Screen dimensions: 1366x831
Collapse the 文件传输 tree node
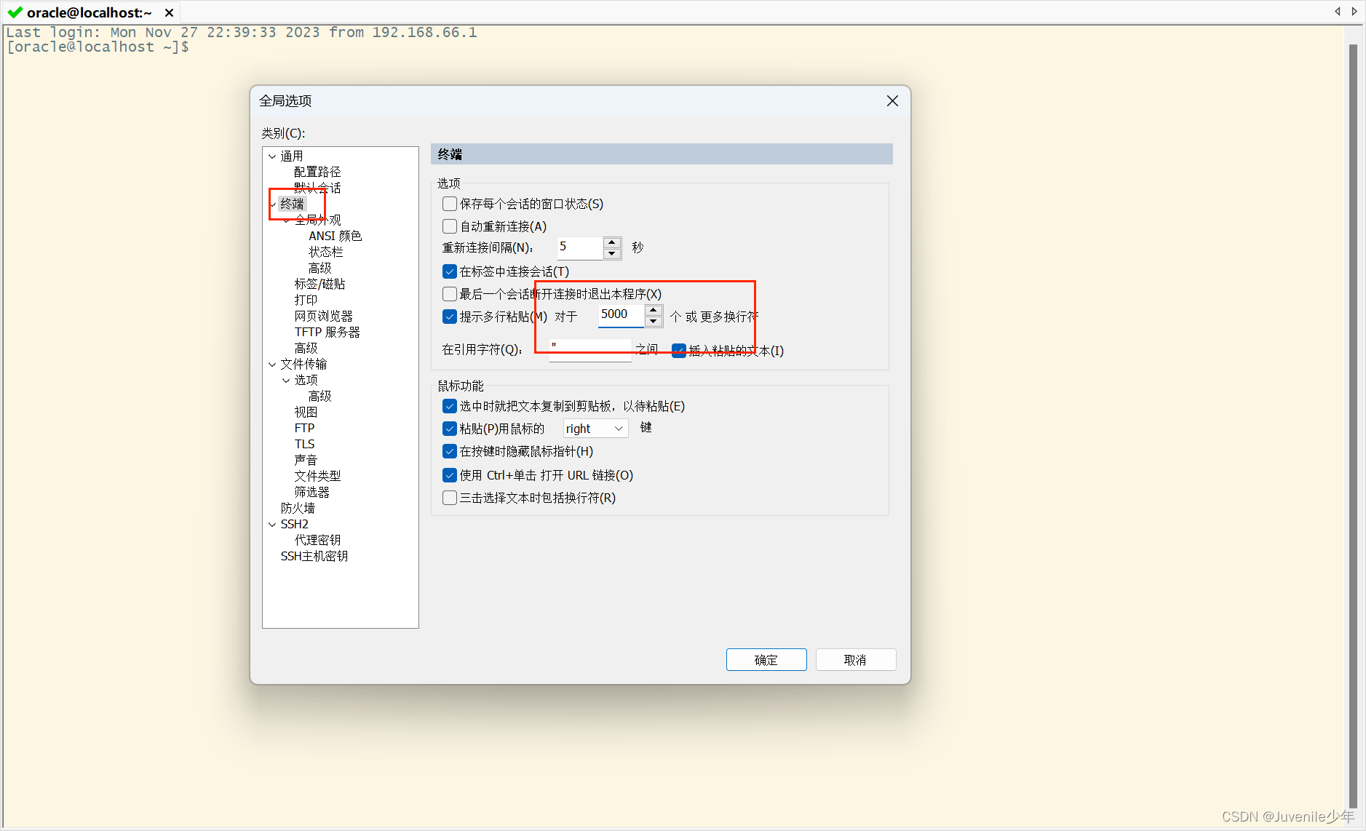[x=272, y=365]
